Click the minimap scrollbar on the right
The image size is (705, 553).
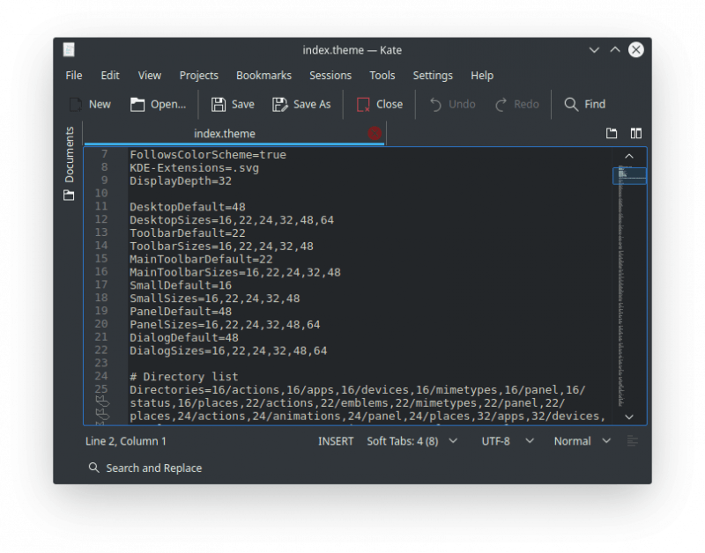click(628, 176)
